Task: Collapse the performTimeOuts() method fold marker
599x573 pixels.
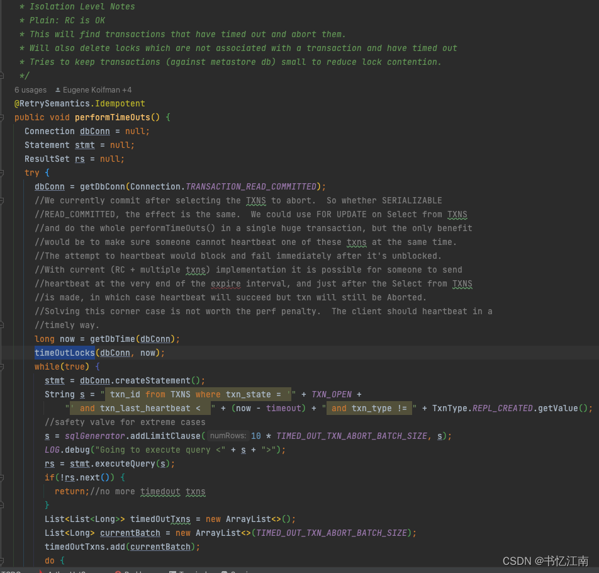Action: click(x=1, y=117)
